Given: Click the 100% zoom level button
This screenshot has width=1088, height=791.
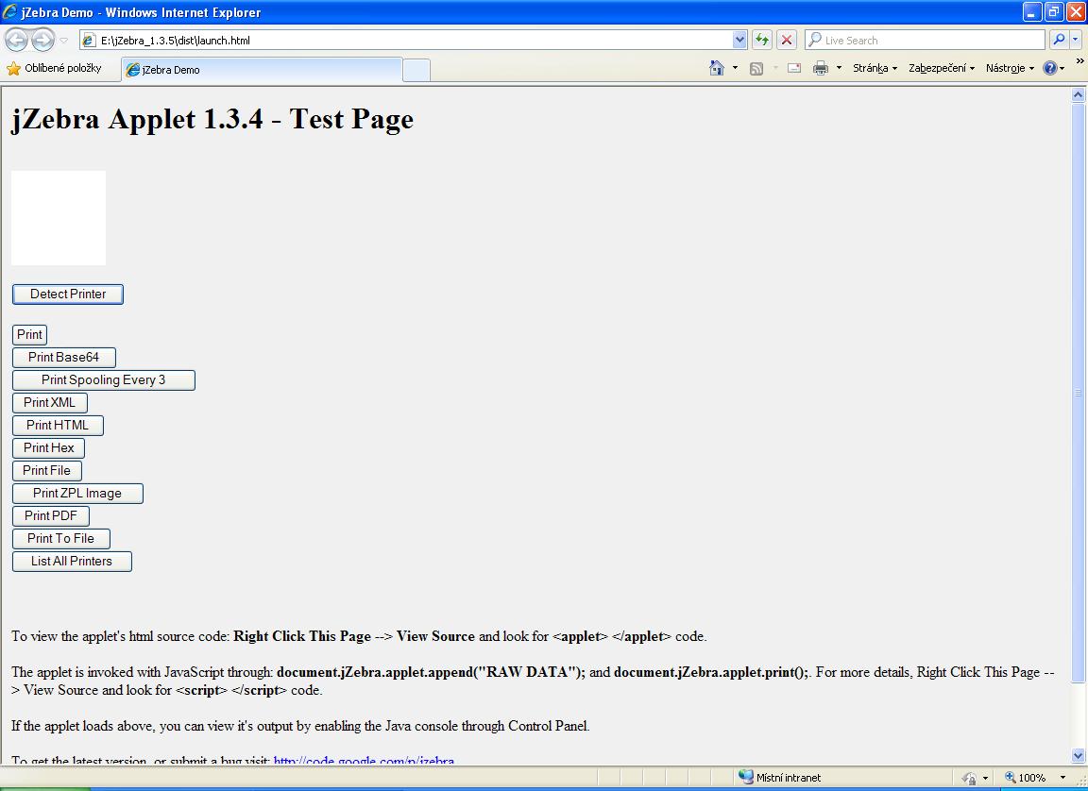Looking at the screenshot, I should tap(1025, 778).
